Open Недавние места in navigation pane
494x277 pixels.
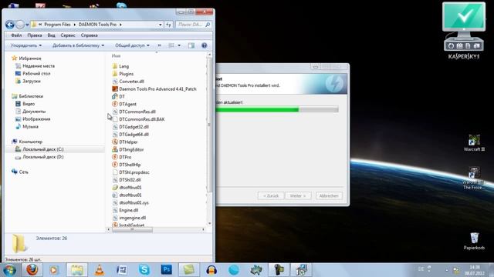(x=39, y=66)
